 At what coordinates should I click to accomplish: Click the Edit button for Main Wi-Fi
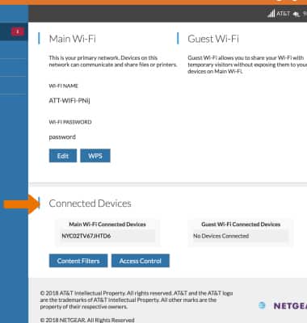pos(63,156)
